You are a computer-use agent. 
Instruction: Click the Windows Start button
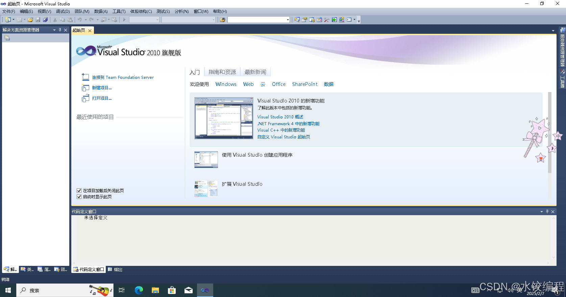(x=8, y=290)
